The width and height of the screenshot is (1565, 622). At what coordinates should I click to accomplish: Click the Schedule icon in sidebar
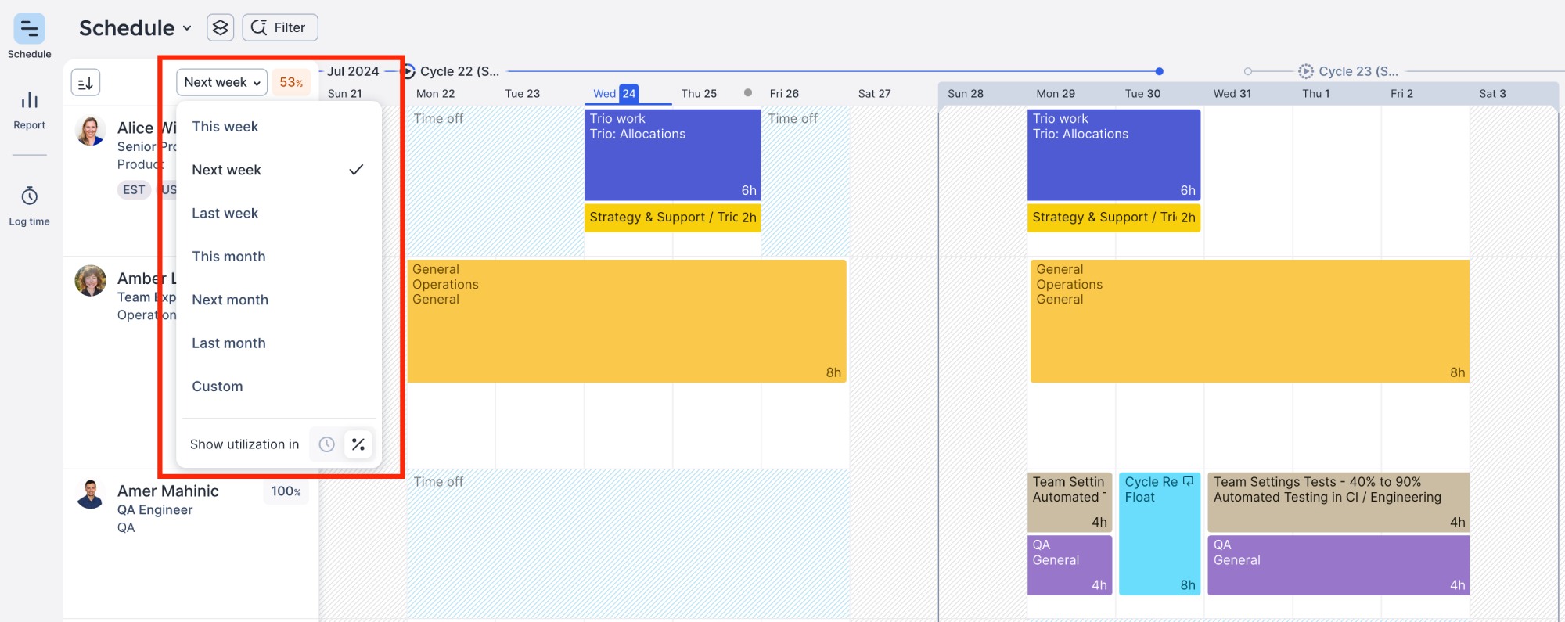29,30
